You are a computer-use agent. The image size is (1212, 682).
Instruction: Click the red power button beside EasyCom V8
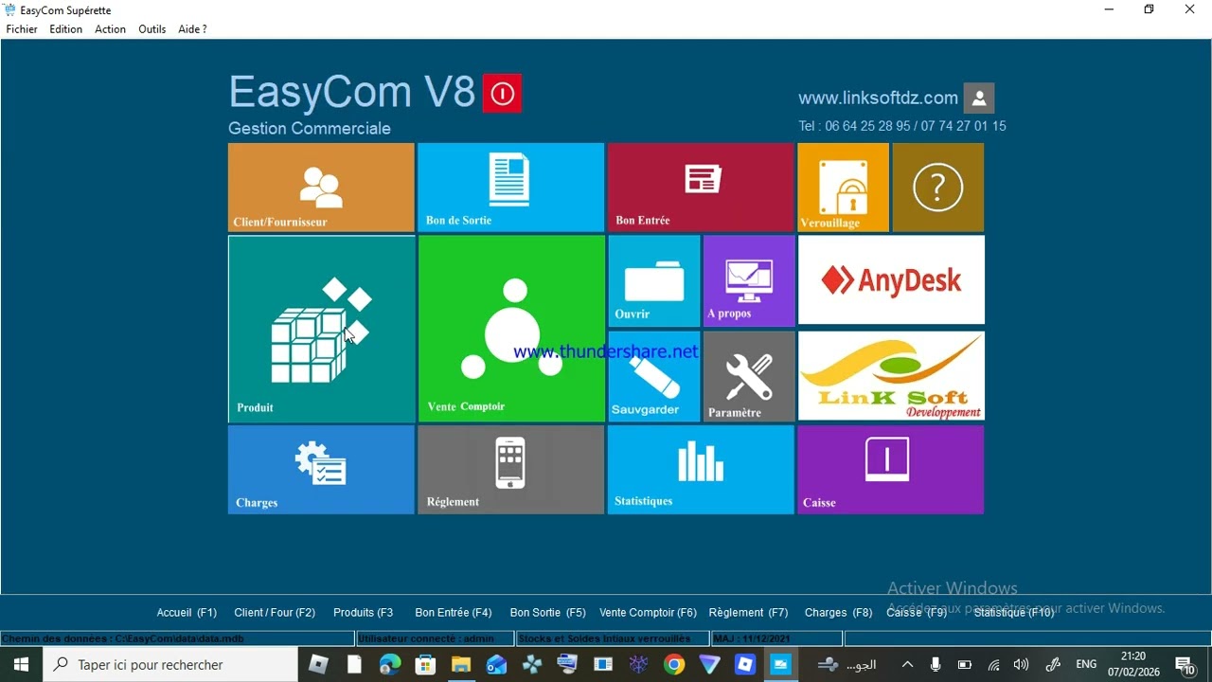[502, 94]
